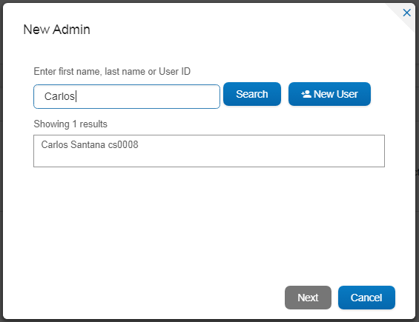
Task: Select the Carlos Santana cs0008 result
Action: coord(90,144)
